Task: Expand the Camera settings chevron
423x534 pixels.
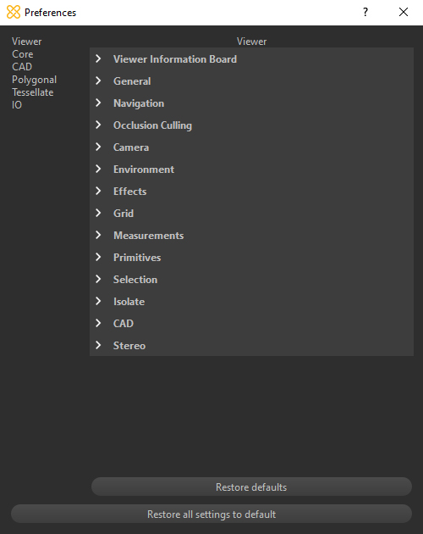Action: pyautogui.click(x=98, y=147)
